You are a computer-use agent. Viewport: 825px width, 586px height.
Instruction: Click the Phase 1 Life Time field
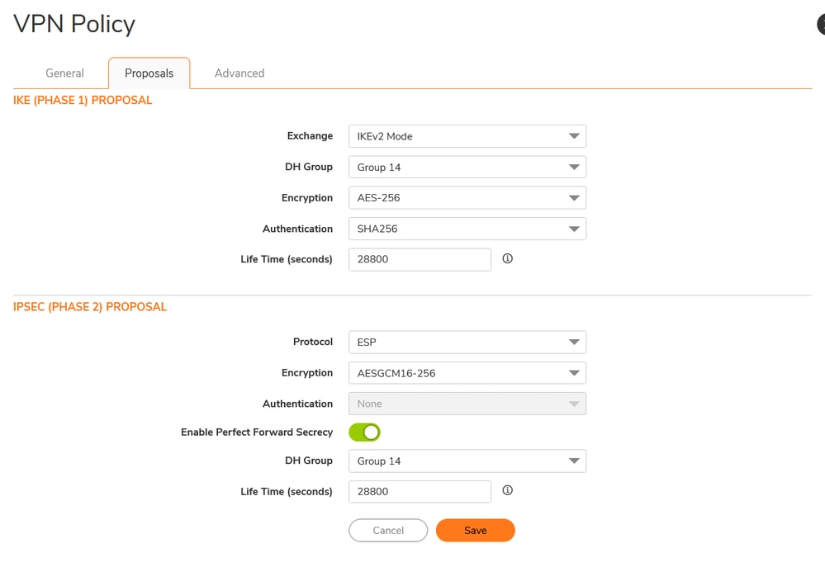[x=420, y=259]
